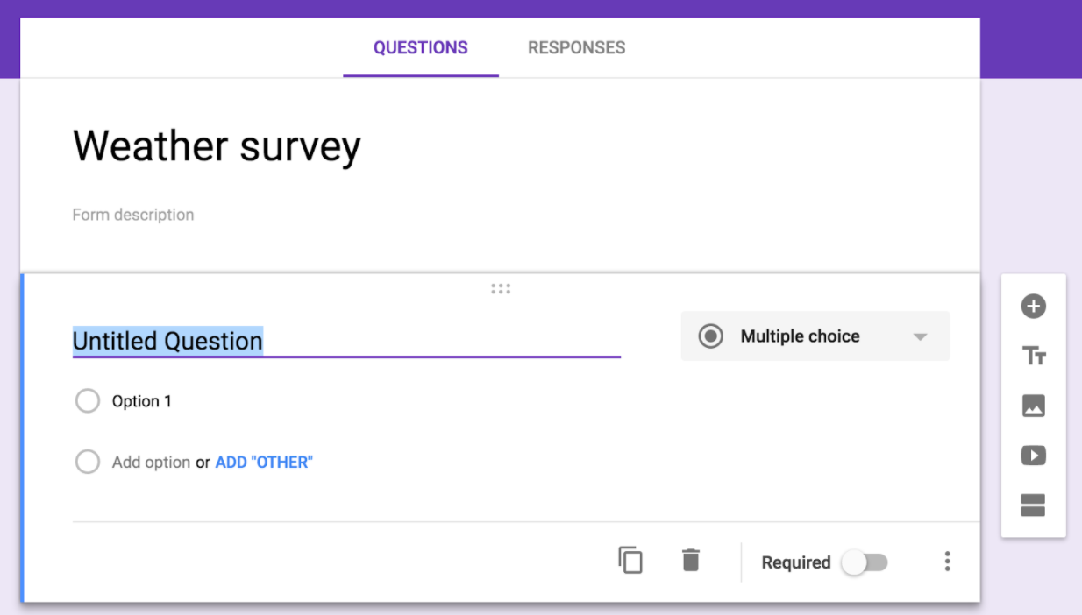
Task: Open the three-dot more options menu
Action: point(947,562)
